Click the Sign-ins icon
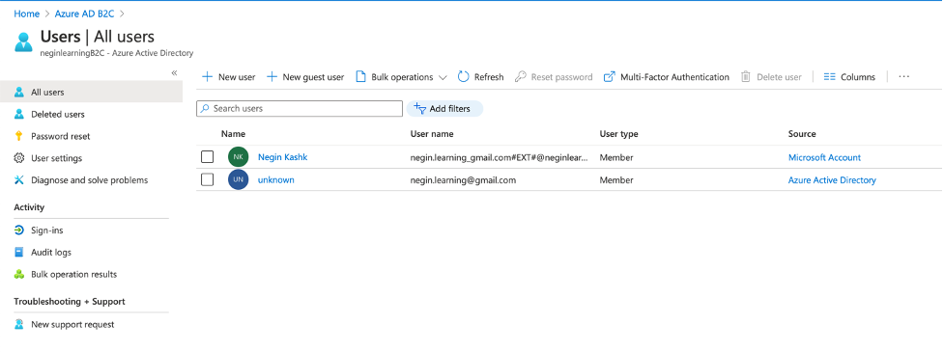944x353 pixels. 19,231
